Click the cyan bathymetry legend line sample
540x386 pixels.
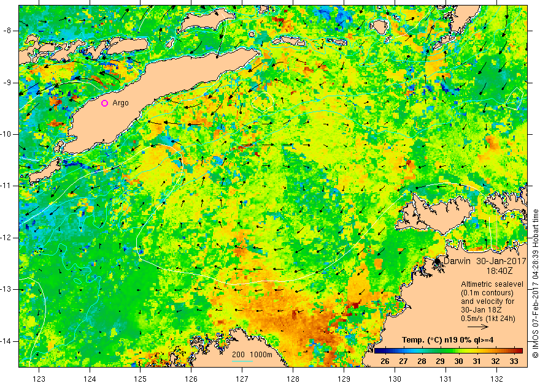(x=242, y=361)
